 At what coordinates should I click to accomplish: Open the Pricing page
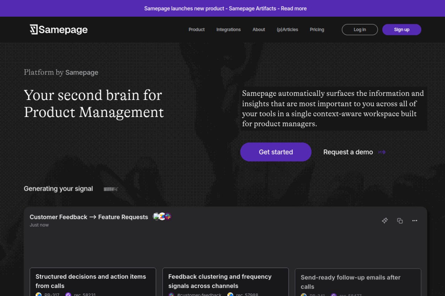[x=317, y=29]
